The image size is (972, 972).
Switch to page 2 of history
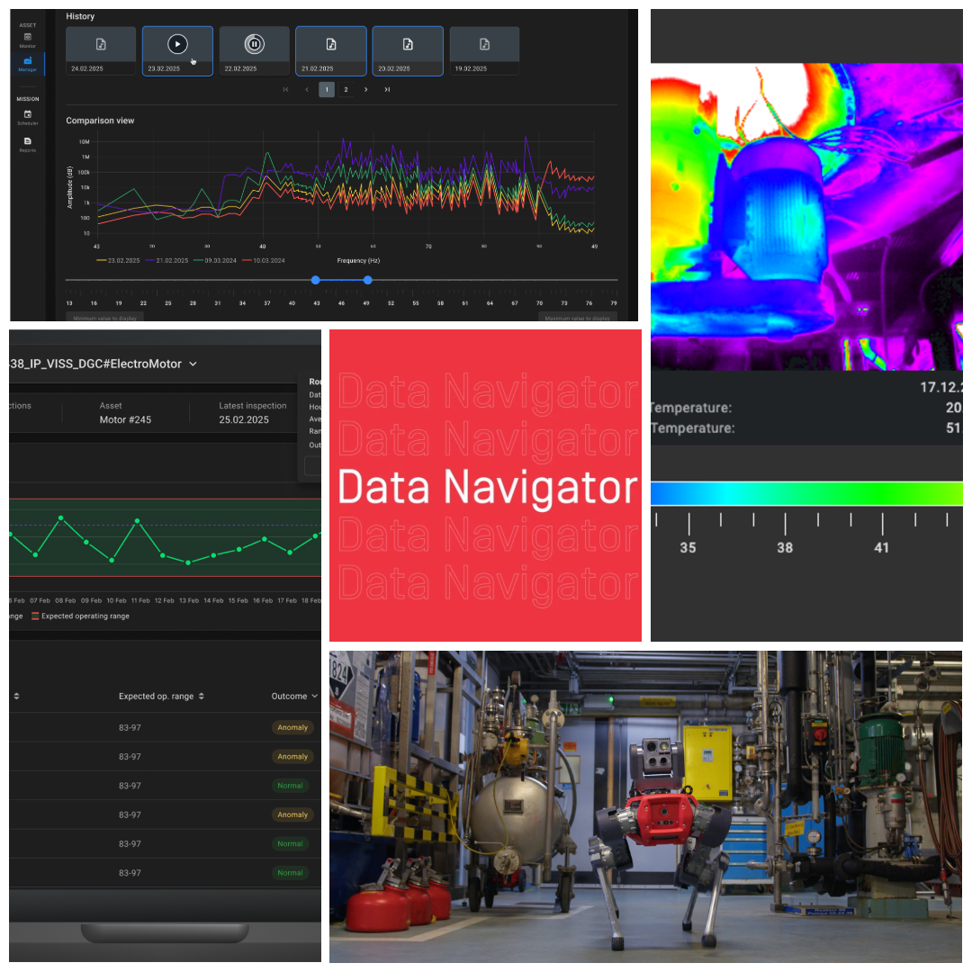coord(346,89)
